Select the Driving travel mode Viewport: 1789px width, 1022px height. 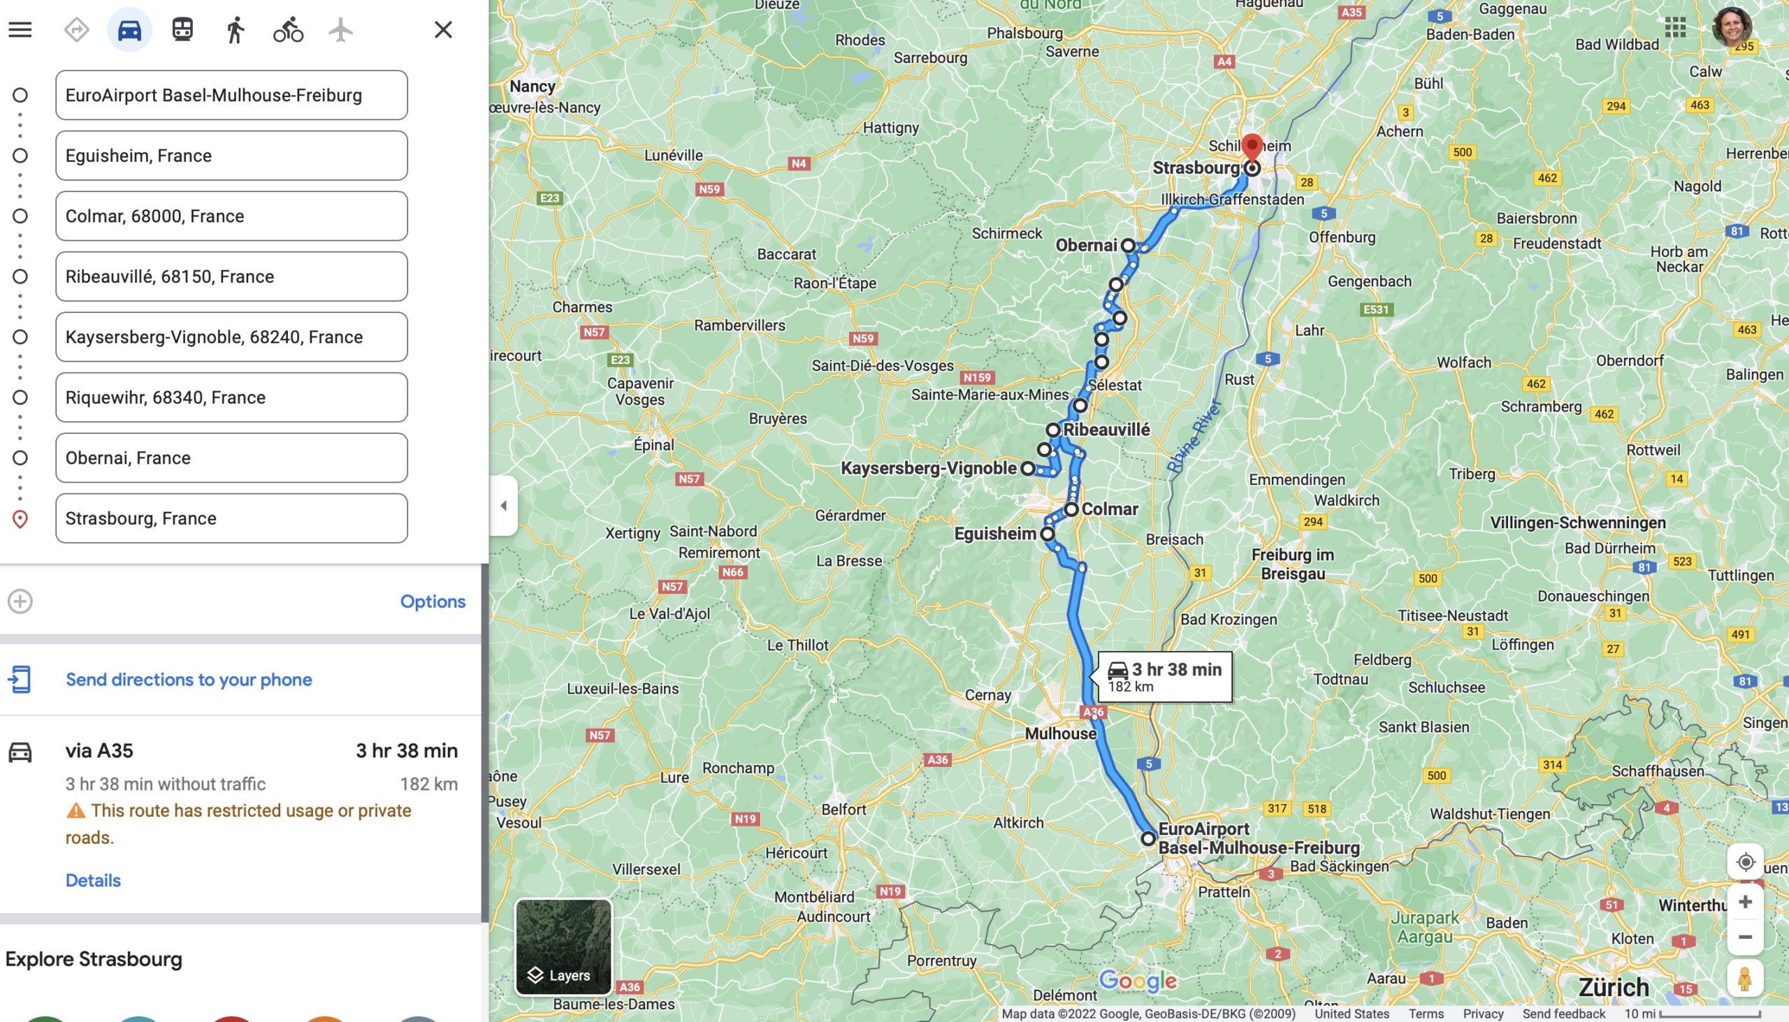[x=129, y=29]
